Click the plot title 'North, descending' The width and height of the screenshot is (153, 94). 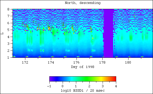coord(83,3)
